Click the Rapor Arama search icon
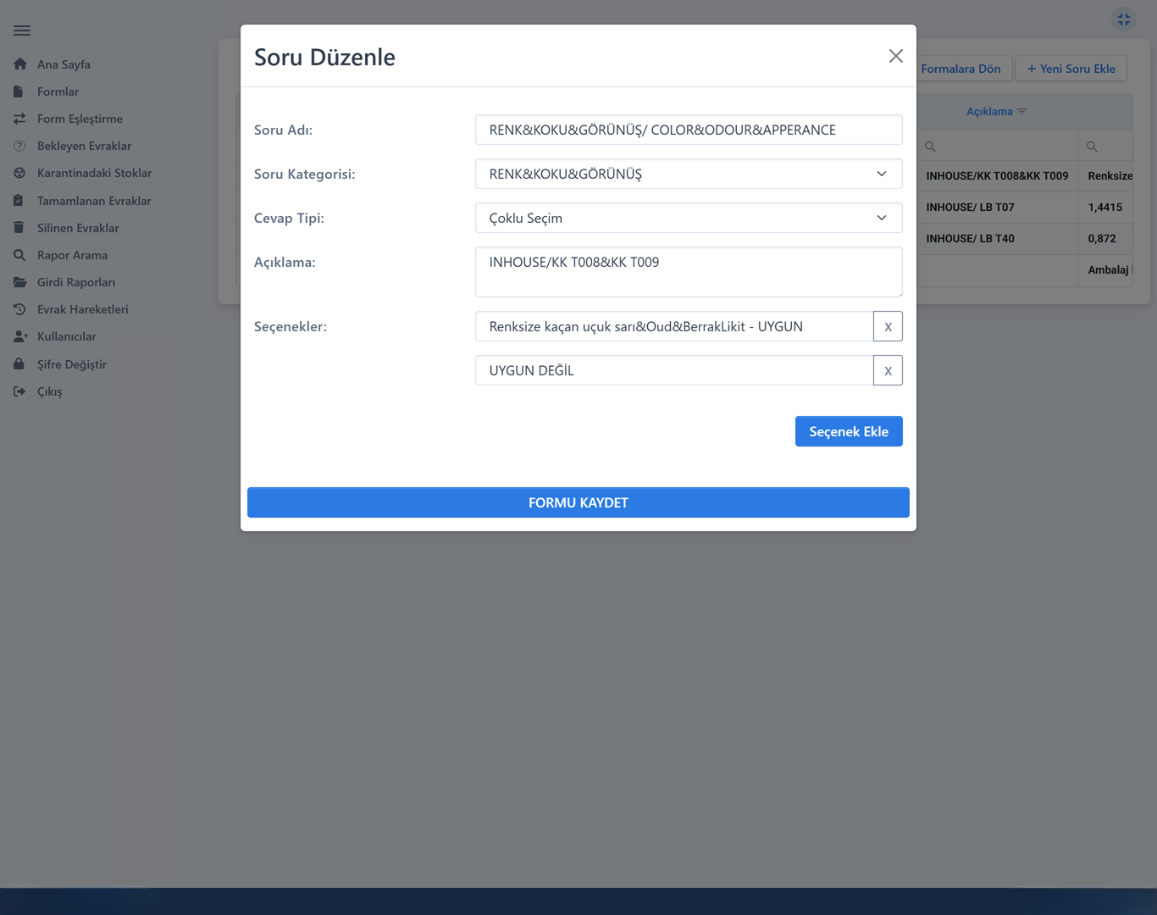This screenshot has width=1157, height=915. point(19,255)
